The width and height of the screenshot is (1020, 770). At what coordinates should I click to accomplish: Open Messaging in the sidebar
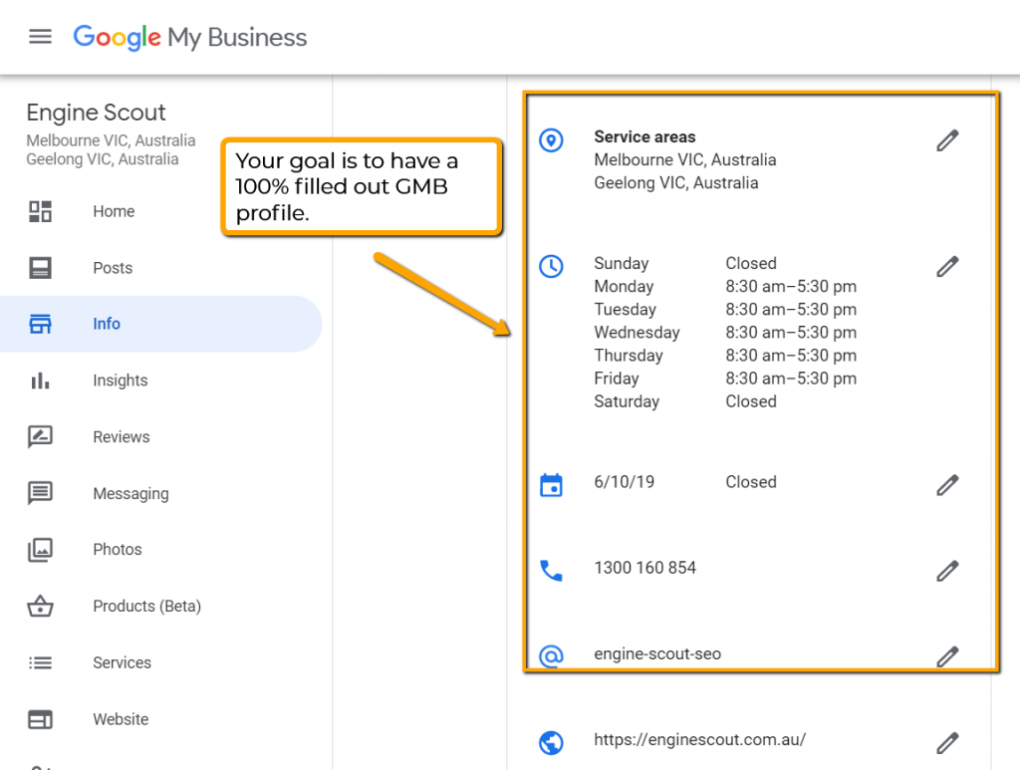point(130,493)
